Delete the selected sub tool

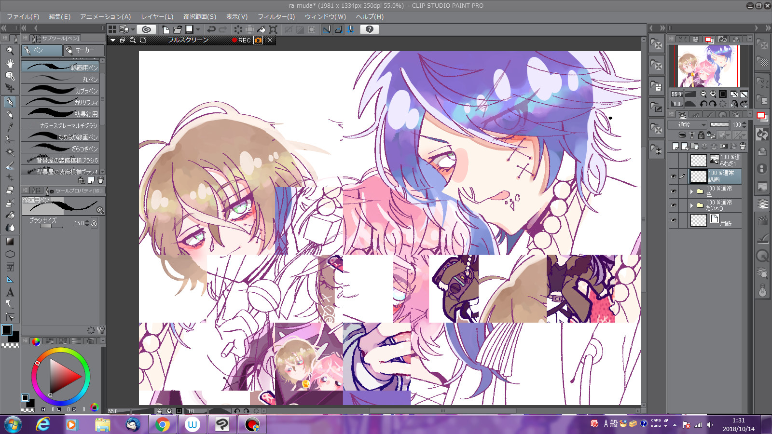tap(100, 180)
